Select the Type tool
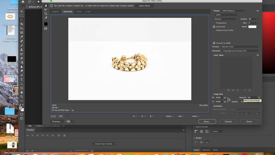Image resolution: width=275 pixels, height=155 pixels. (21, 79)
